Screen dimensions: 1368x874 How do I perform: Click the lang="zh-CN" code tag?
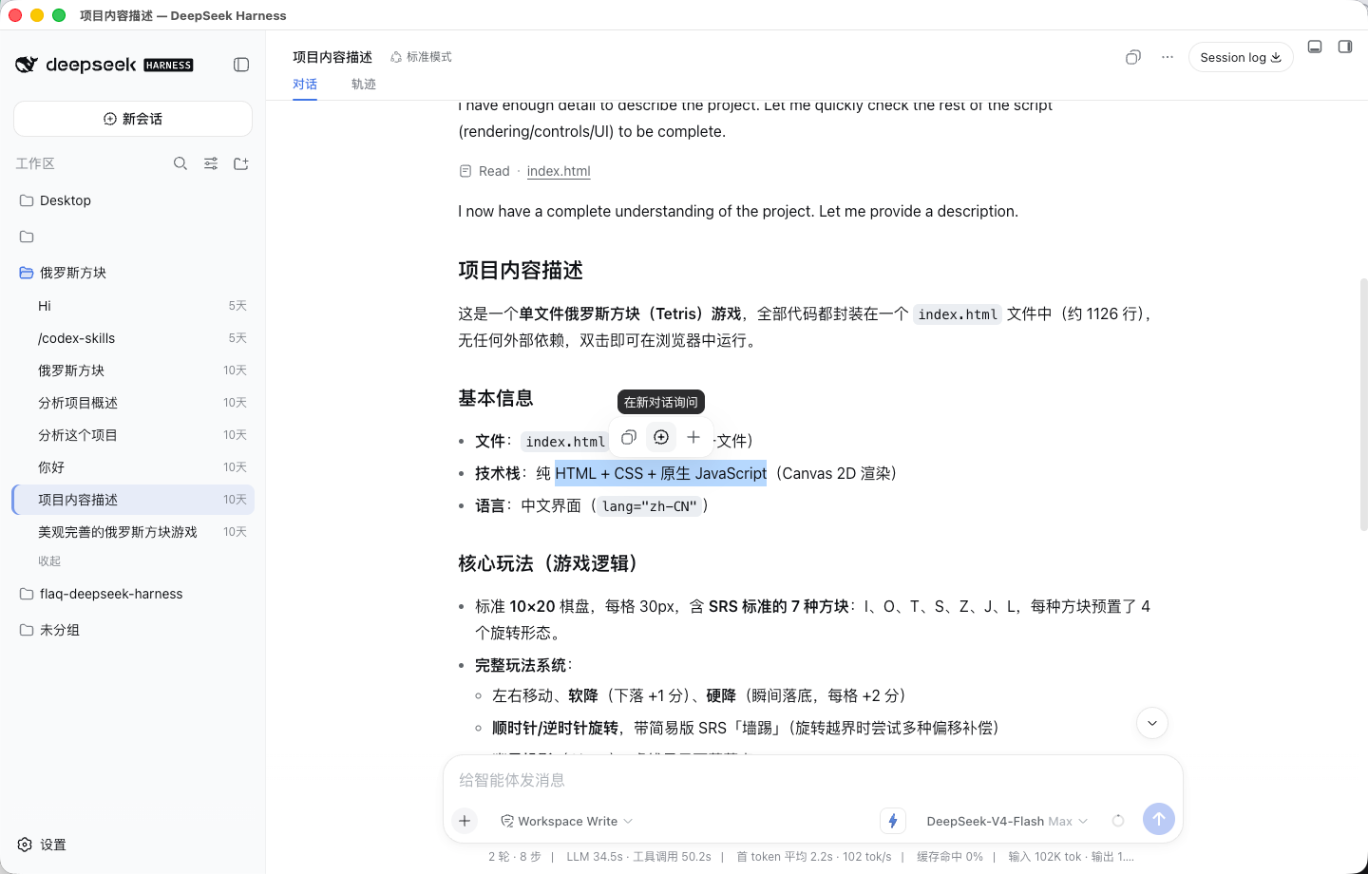point(650,506)
